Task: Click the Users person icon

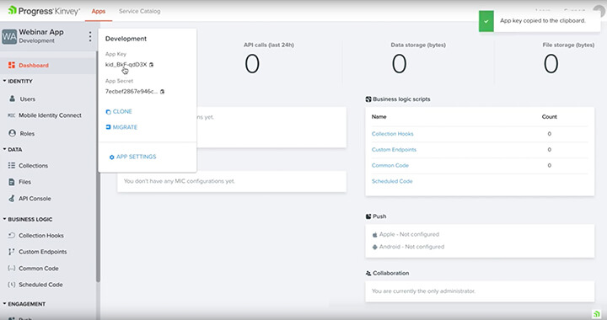Action: click(12, 99)
